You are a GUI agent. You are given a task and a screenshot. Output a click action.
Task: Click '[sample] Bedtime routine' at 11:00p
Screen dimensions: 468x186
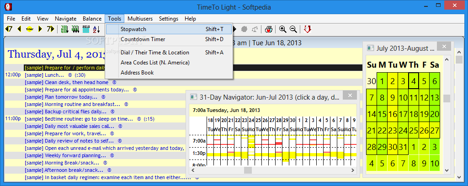point(79,119)
